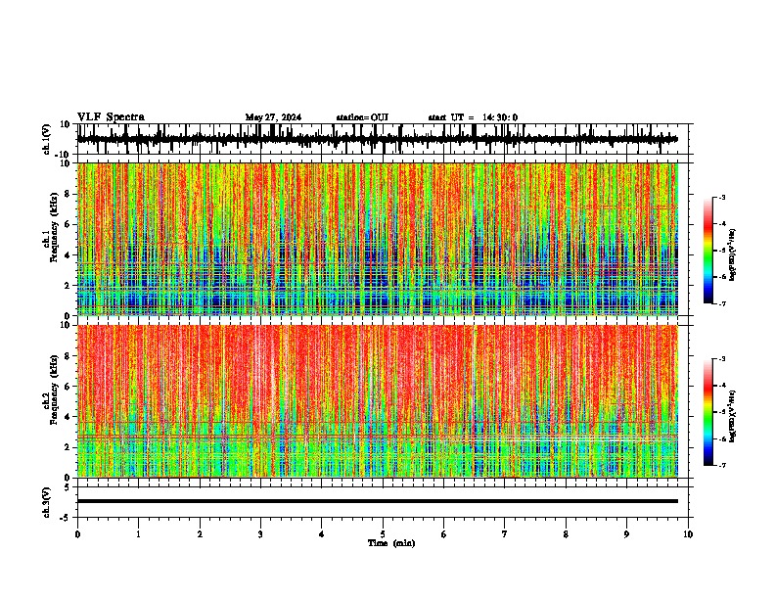The width and height of the screenshot is (775, 599).
Task: Click time-axis tick label "6"
Action: coord(444,534)
